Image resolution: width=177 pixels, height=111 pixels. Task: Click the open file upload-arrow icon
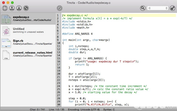[x=12, y=8]
